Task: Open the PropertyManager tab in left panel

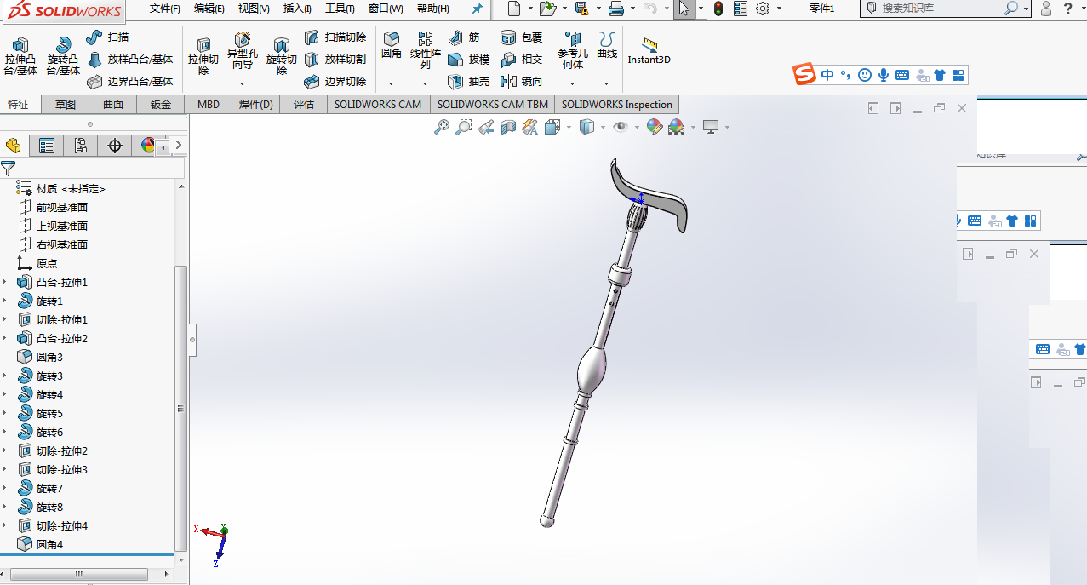Action: 47,146
